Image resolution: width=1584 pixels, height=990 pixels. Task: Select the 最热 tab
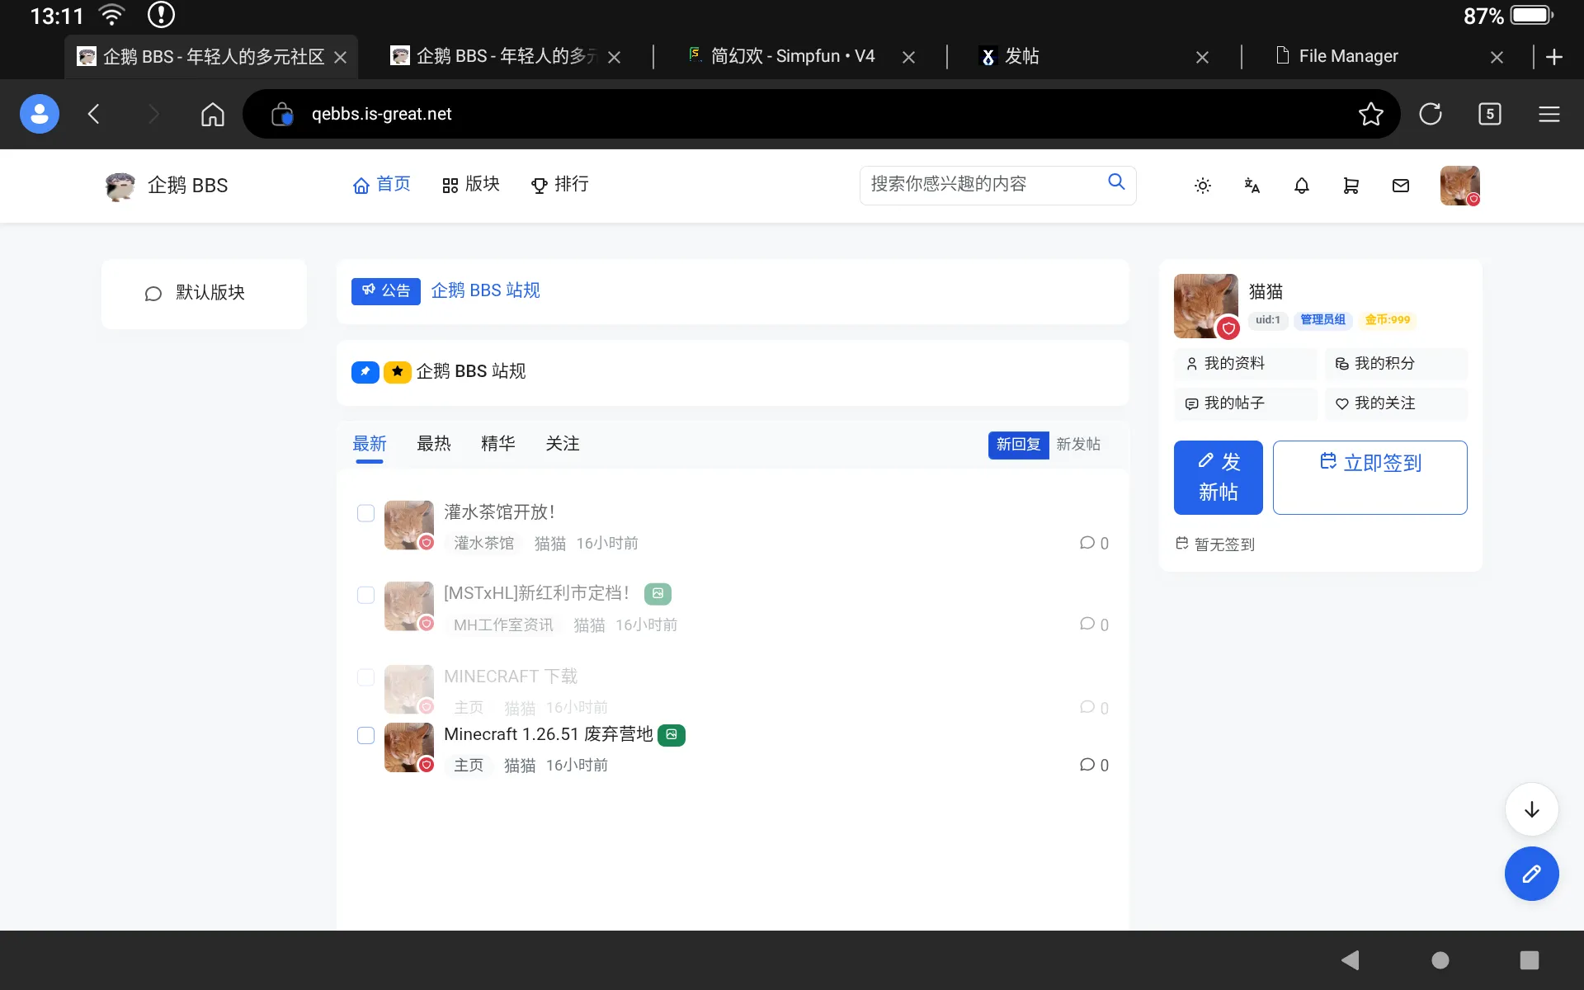[434, 444]
